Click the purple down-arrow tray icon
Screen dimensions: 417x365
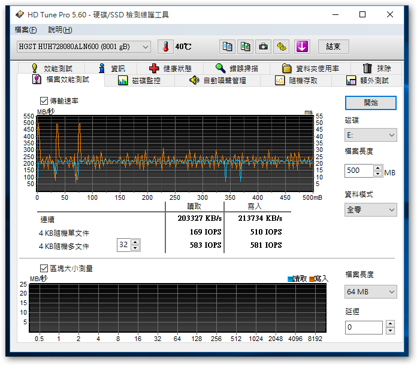[301, 47]
